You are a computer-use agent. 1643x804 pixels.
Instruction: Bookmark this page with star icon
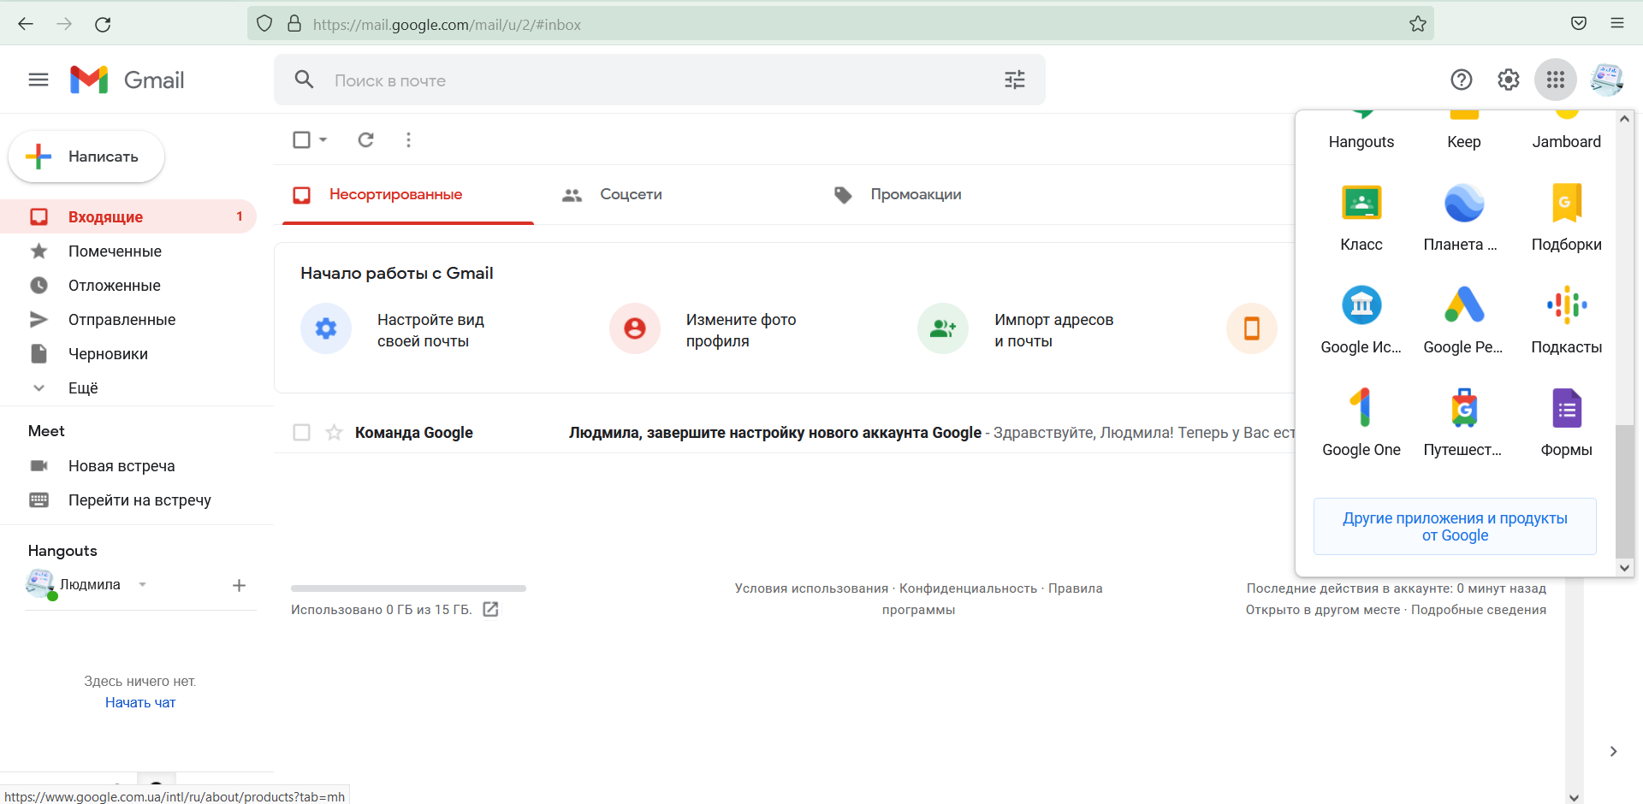[x=1418, y=24]
